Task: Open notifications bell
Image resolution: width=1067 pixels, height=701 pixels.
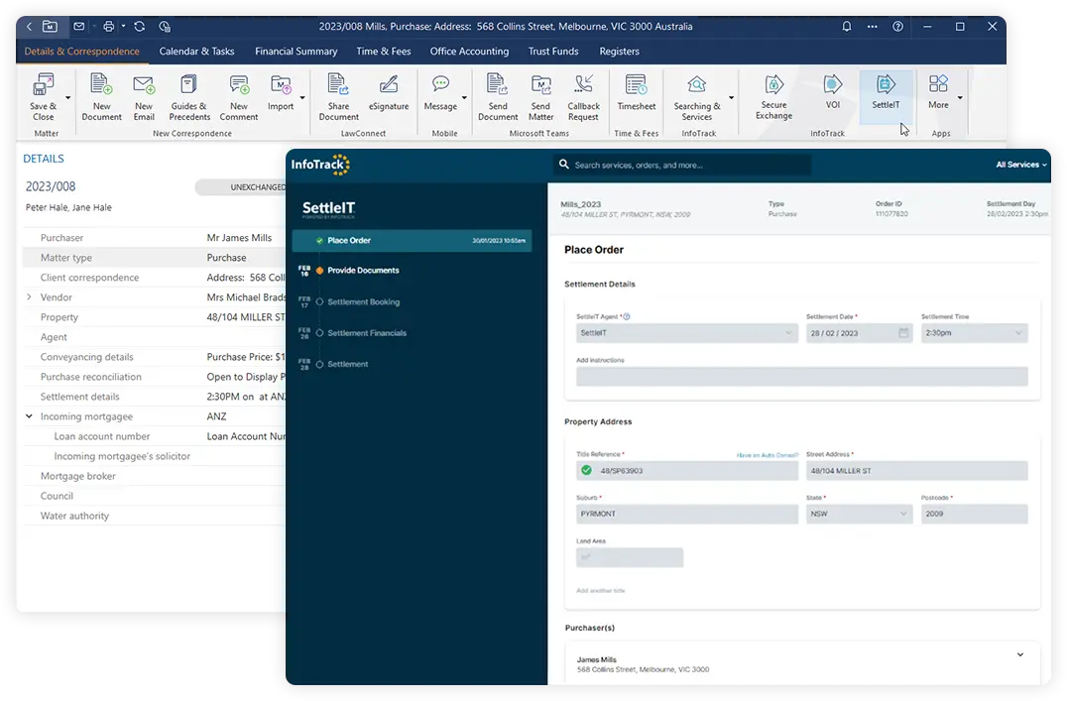Action: (847, 27)
